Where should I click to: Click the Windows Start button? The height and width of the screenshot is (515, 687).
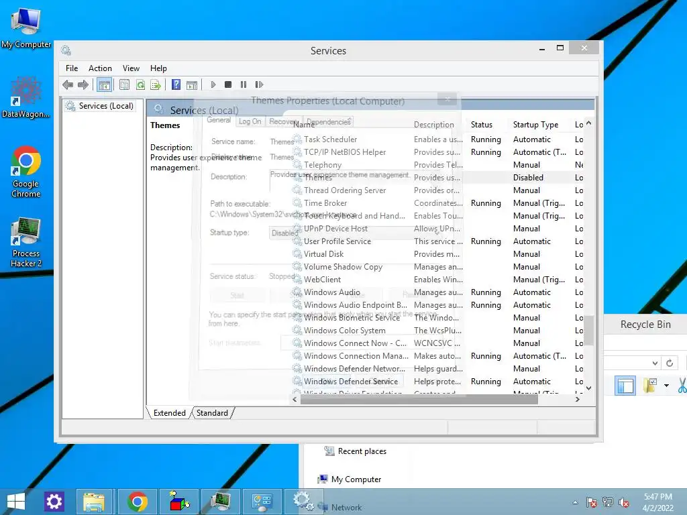pos(16,502)
